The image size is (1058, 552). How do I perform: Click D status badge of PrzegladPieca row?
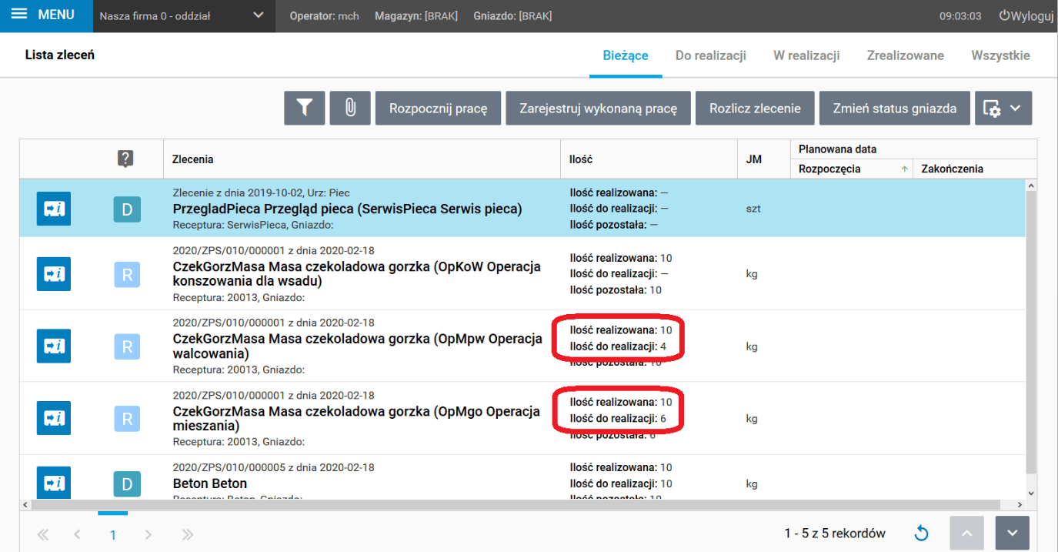[x=127, y=209]
